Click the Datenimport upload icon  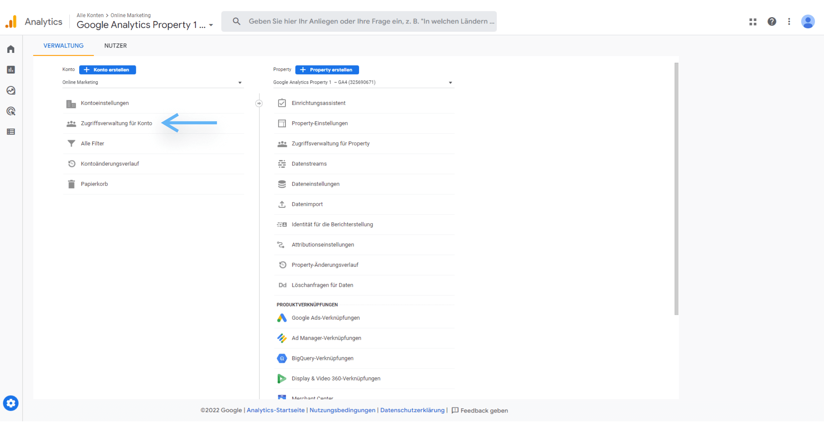point(282,205)
